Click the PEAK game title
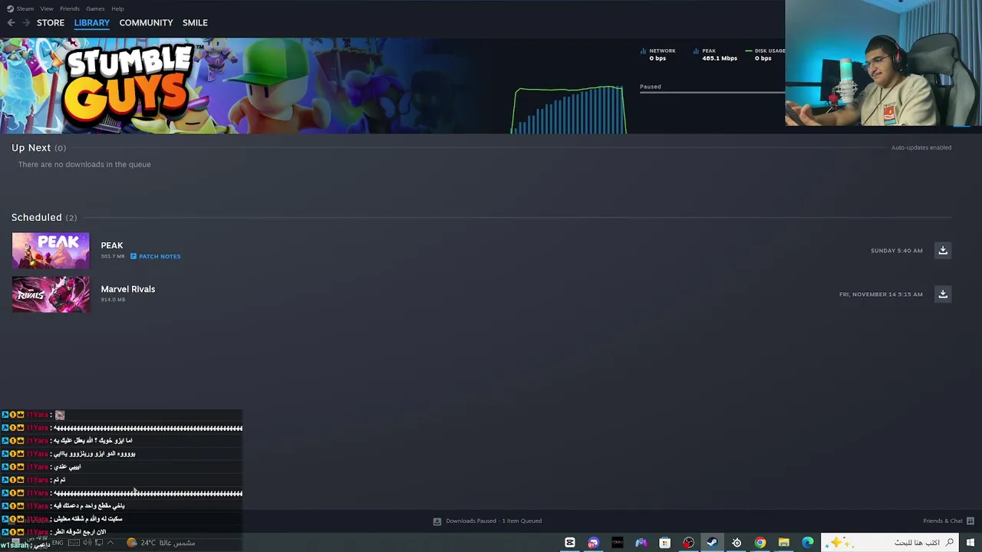 point(112,245)
